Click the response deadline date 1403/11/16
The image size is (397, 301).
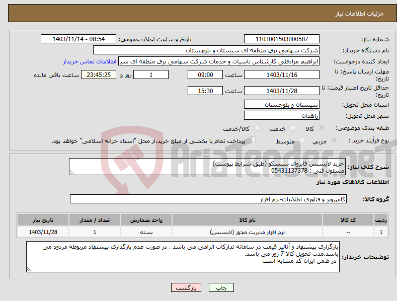282,74
